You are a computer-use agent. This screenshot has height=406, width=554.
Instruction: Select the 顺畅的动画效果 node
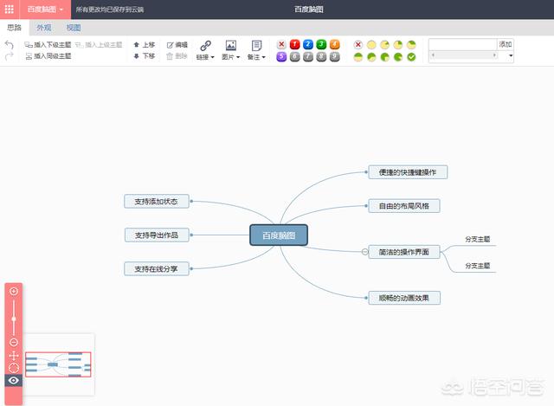404,298
